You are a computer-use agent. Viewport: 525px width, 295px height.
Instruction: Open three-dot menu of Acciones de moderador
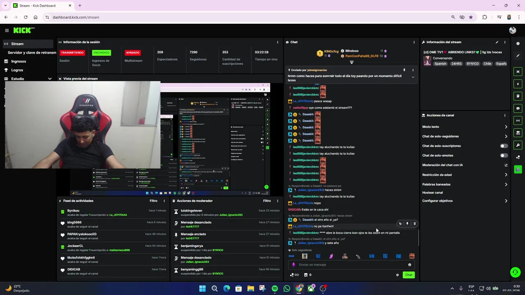pyautogui.click(x=278, y=201)
